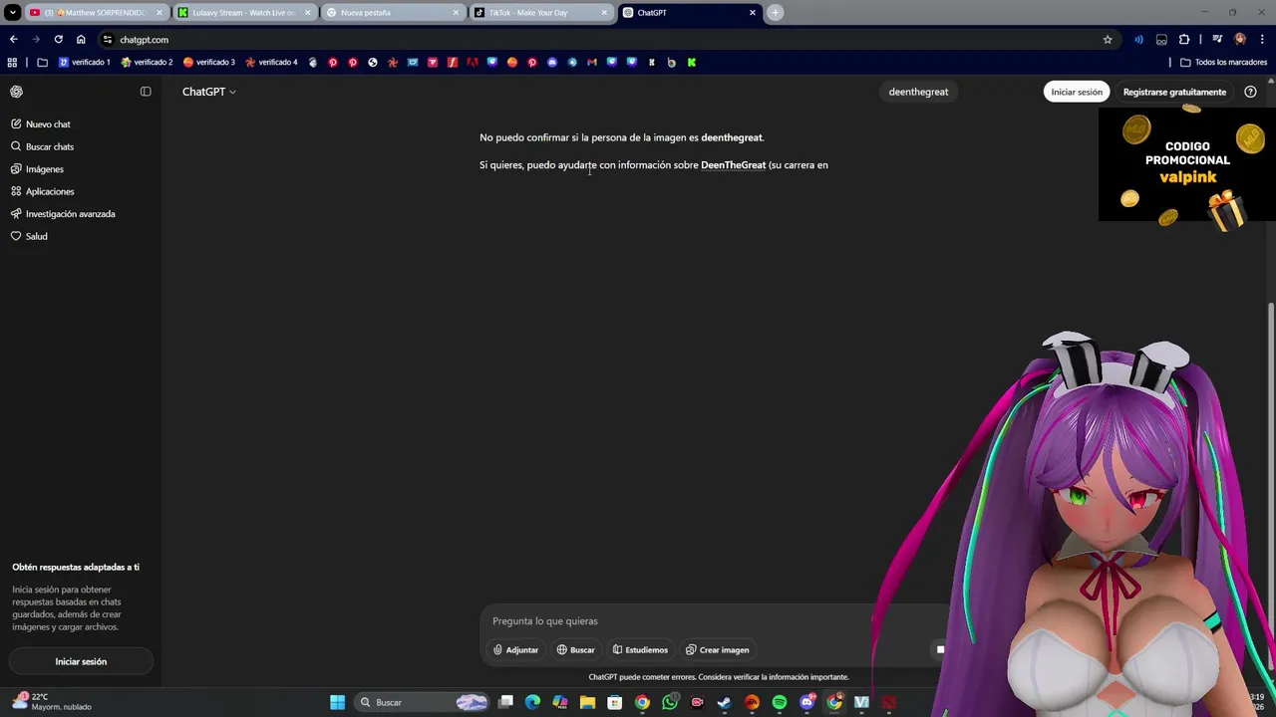Screen dimensions: 1276x717
Task: Open the Gmail bookmark icon
Action: [x=592, y=62]
